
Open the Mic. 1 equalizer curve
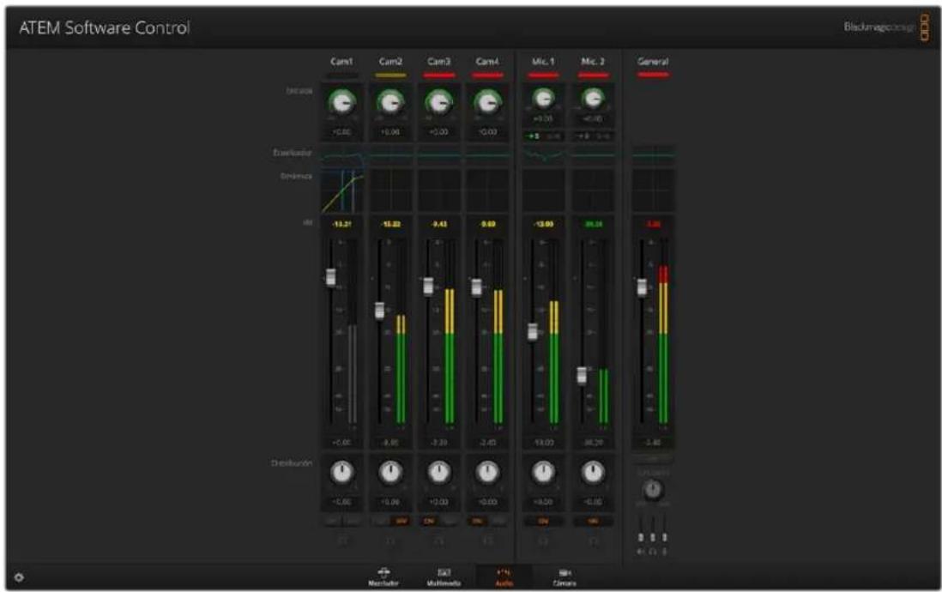point(543,155)
